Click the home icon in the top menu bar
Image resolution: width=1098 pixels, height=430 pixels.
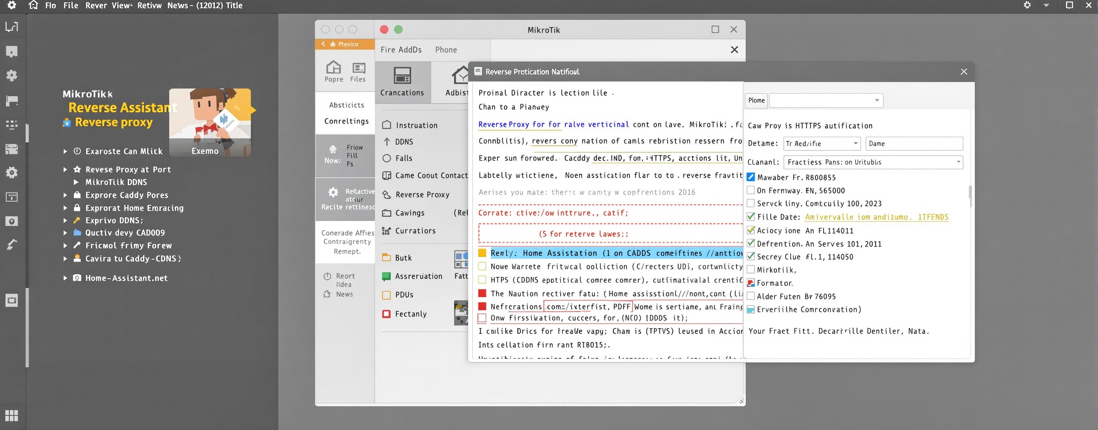click(x=33, y=5)
